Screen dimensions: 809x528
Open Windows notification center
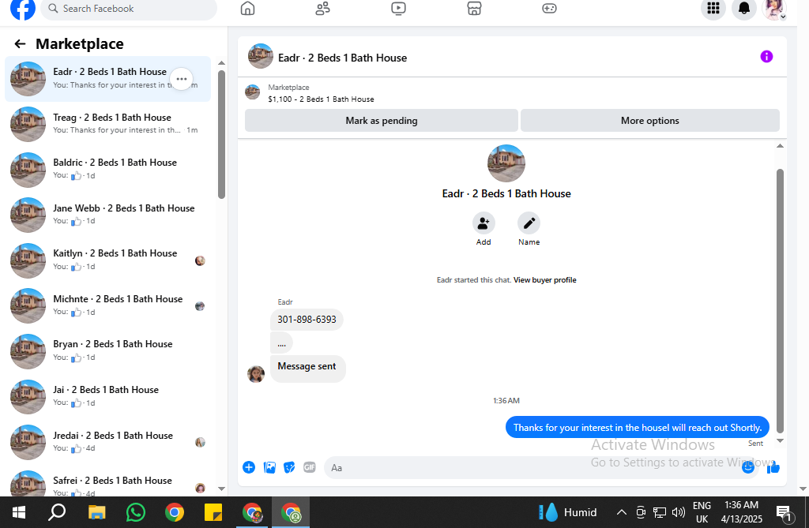click(x=784, y=512)
